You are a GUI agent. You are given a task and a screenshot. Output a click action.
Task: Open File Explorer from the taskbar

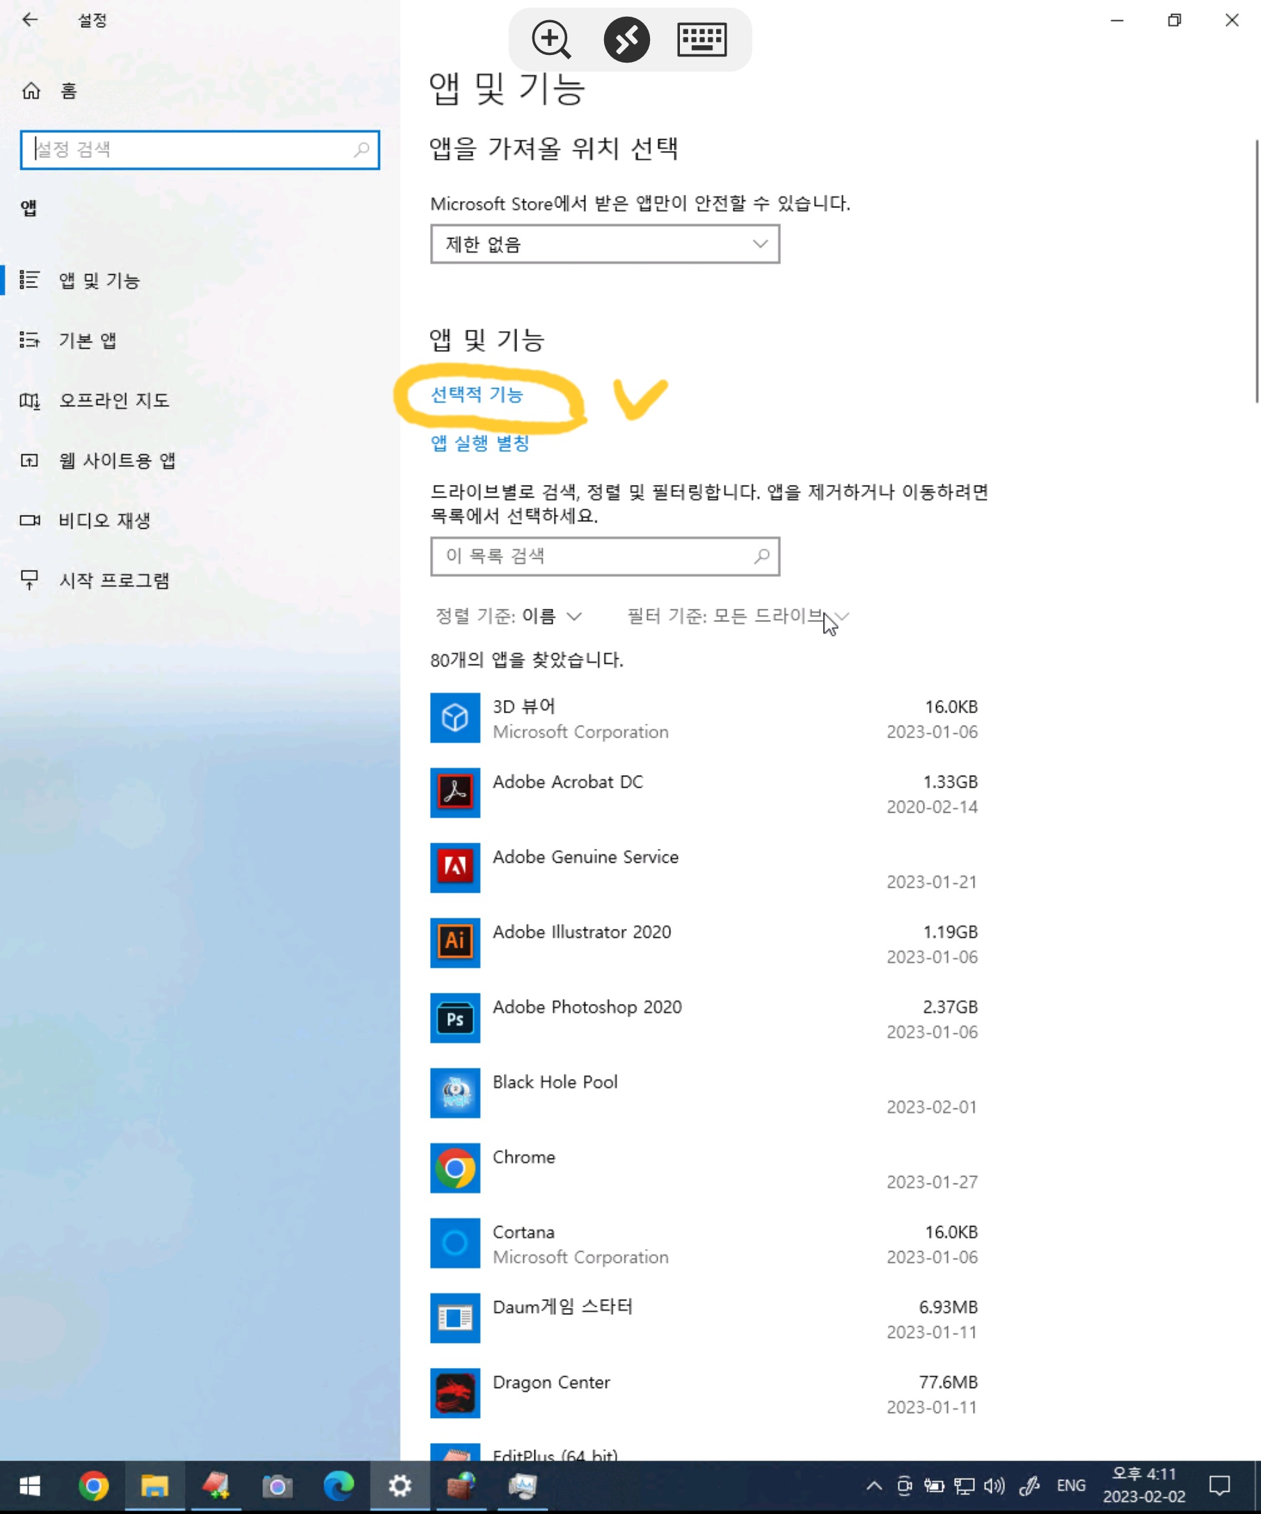(x=154, y=1486)
